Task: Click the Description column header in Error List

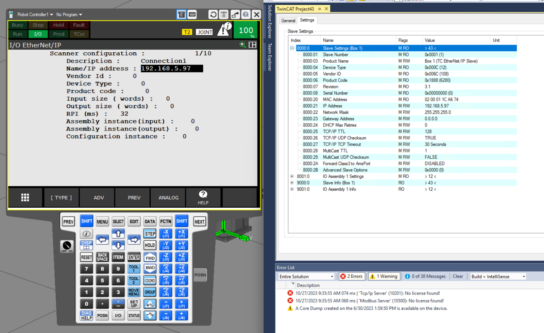Action: click(308, 285)
